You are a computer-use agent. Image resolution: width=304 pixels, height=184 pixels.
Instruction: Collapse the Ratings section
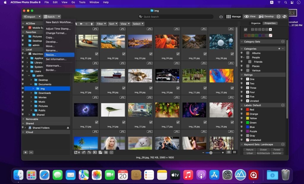[242, 75]
